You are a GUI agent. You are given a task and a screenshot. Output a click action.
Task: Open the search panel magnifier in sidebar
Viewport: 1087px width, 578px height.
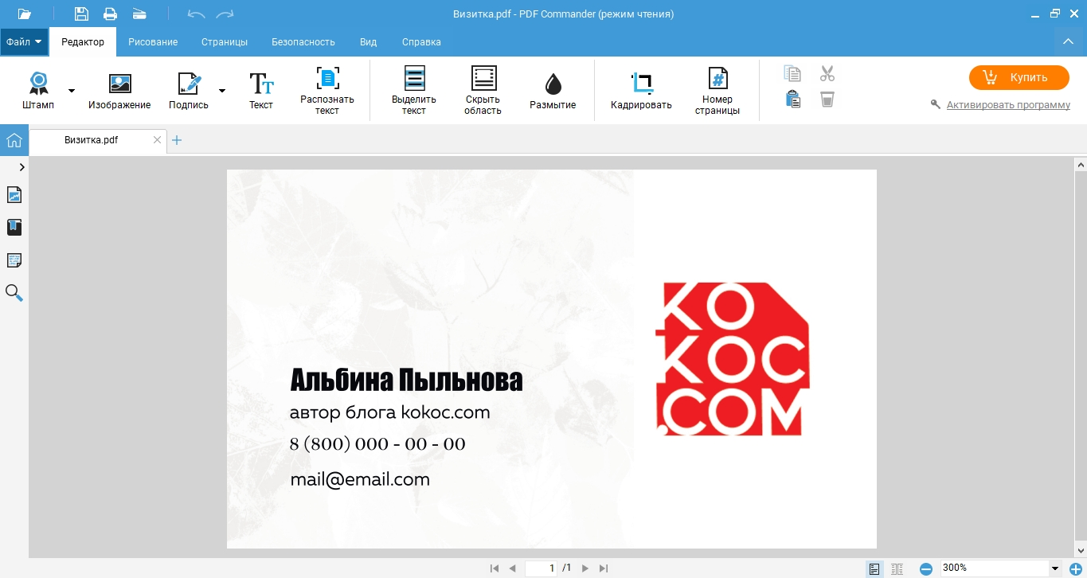coord(14,293)
